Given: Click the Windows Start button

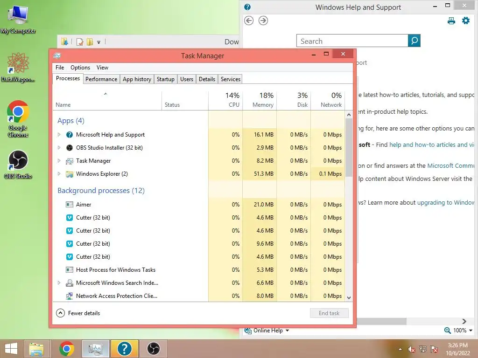Looking at the screenshot, I should [x=11, y=349].
